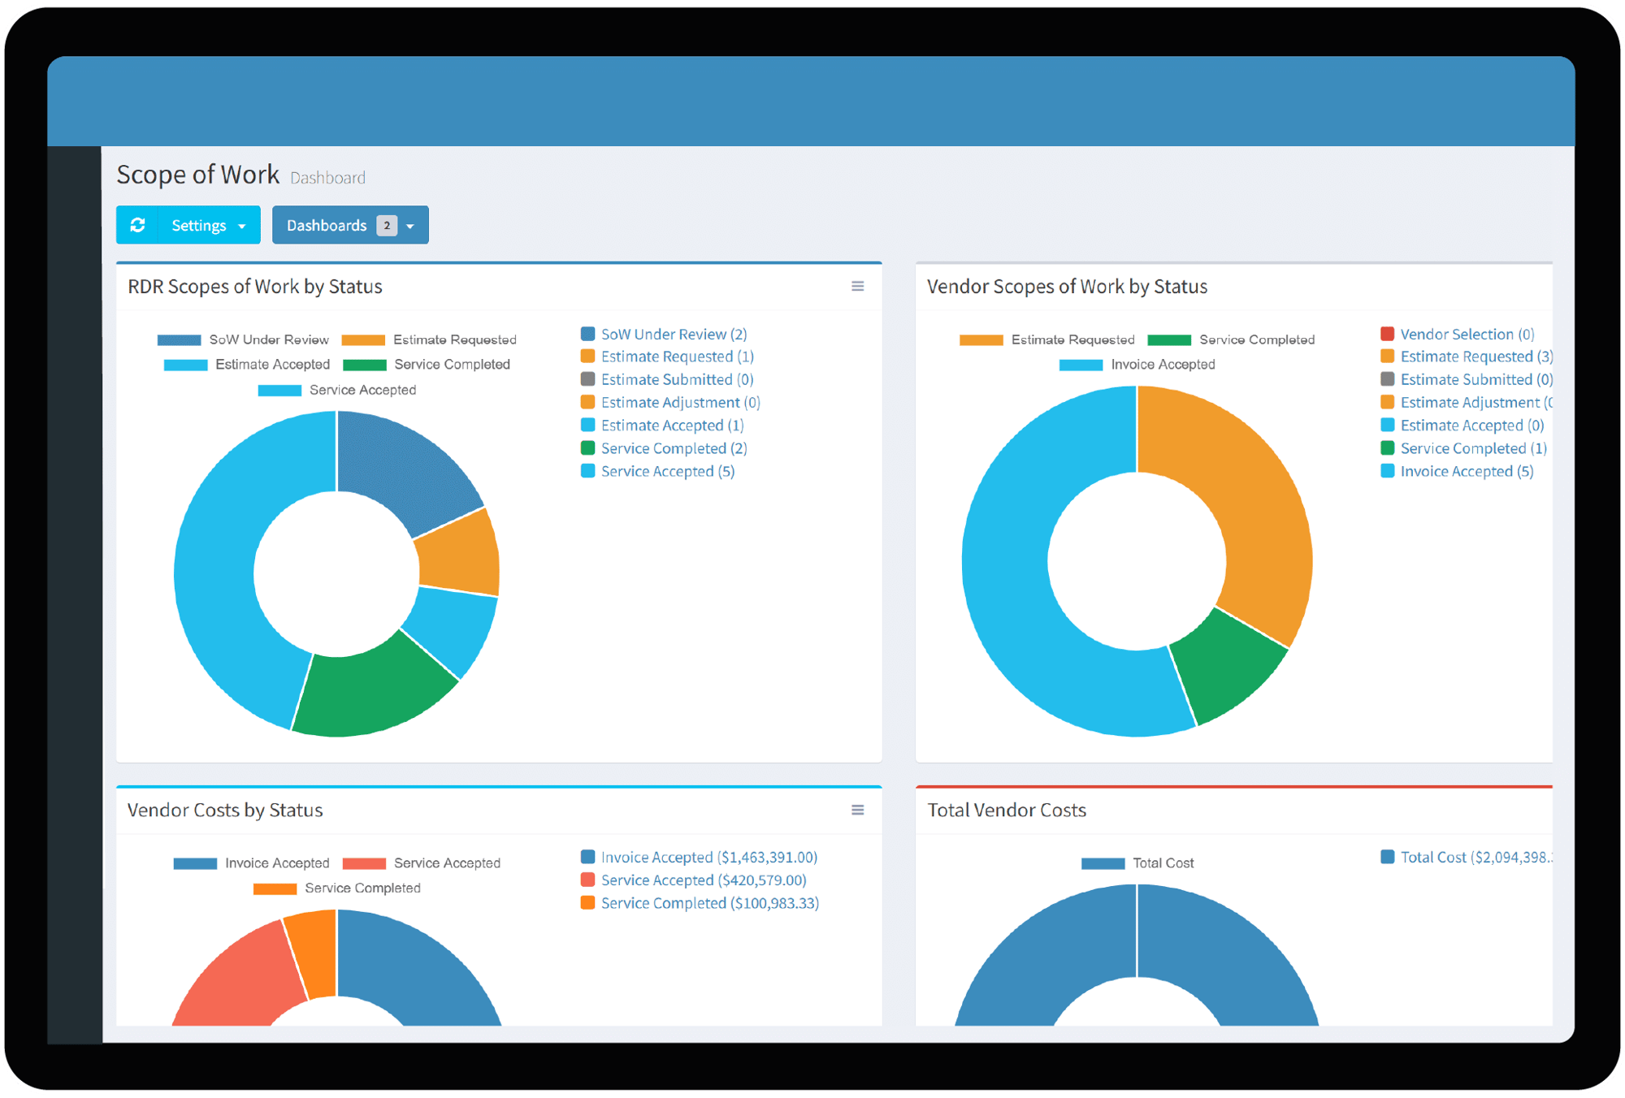Screen dimensions: 1625x1098
Task: Open the Settings dropdown
Action: pyautogui.click(x=210, y=225)
